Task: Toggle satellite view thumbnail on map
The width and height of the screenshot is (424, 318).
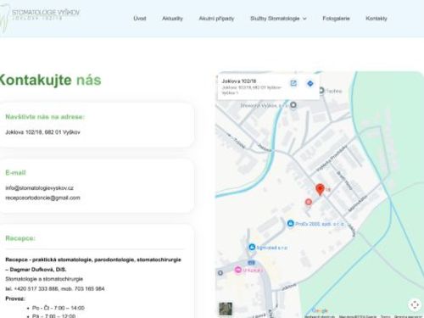Action: 226,309
